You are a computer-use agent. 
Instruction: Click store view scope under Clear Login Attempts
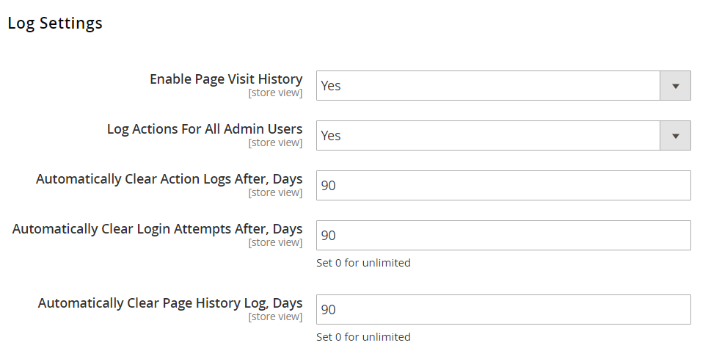[x=275, y=243]
